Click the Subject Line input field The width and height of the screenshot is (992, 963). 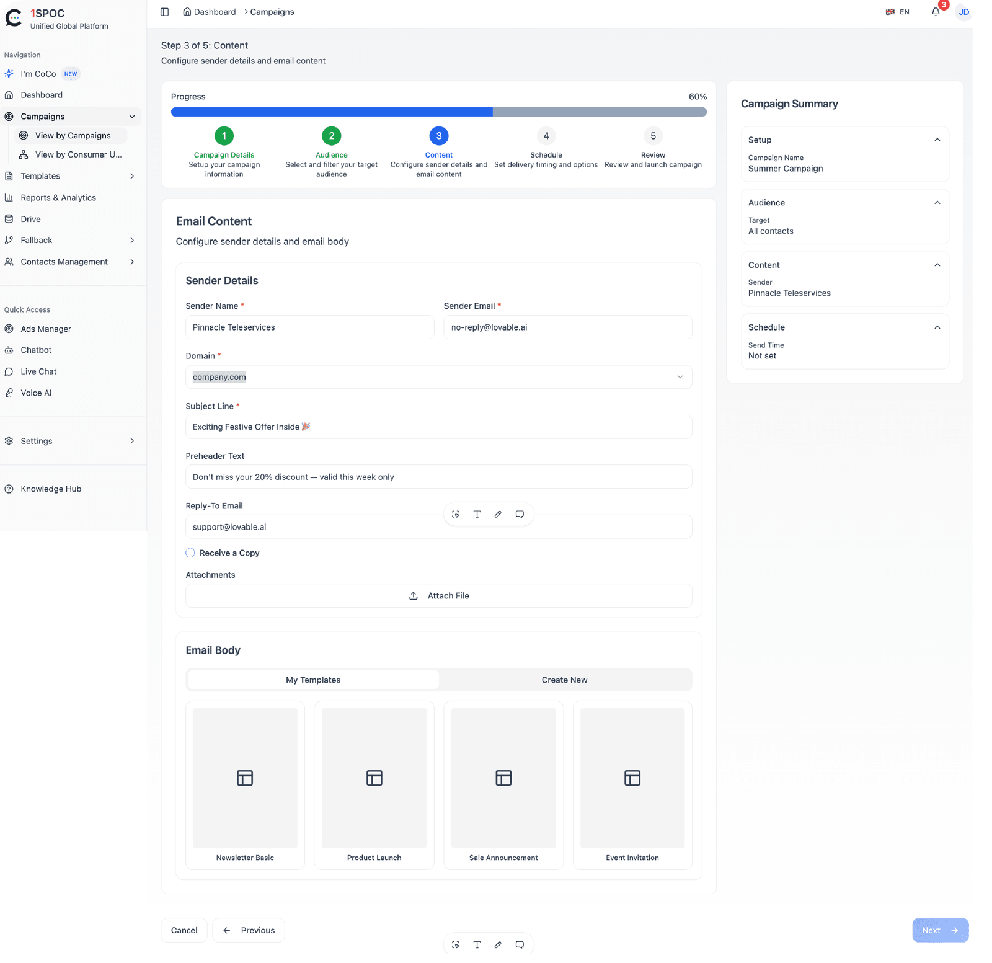[x=439, y=427]
